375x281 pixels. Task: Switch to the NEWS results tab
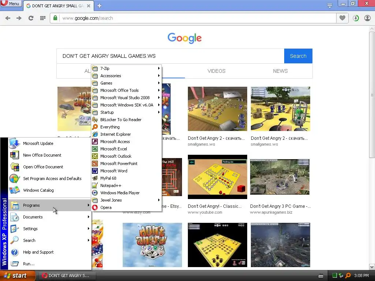click(x=280, y=71)
